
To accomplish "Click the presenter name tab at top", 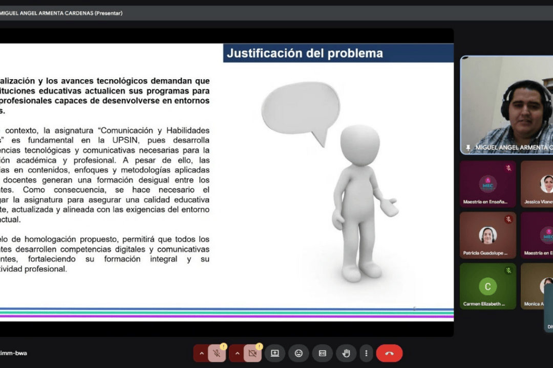I will pyautogui.click(x=61, y=13).
